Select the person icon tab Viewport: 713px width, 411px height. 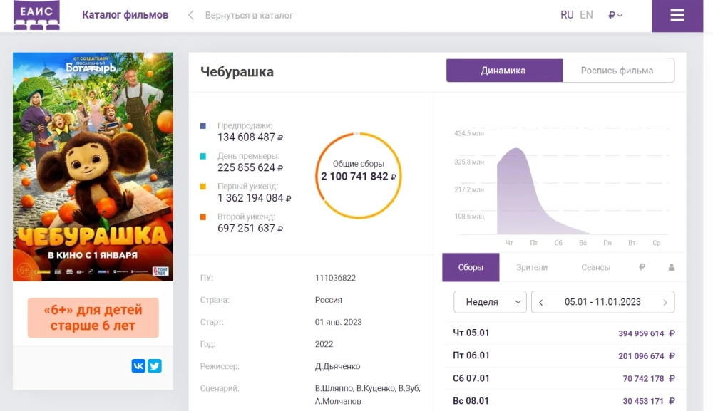pyautogui.click(x=671, y=268)
